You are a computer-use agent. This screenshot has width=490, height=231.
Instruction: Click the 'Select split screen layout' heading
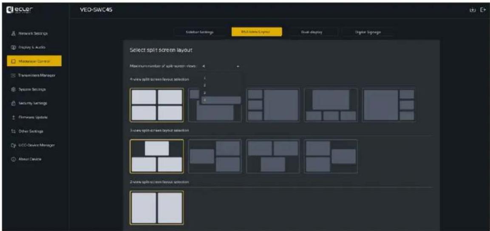pyautogui.click(x=161, y=50)
